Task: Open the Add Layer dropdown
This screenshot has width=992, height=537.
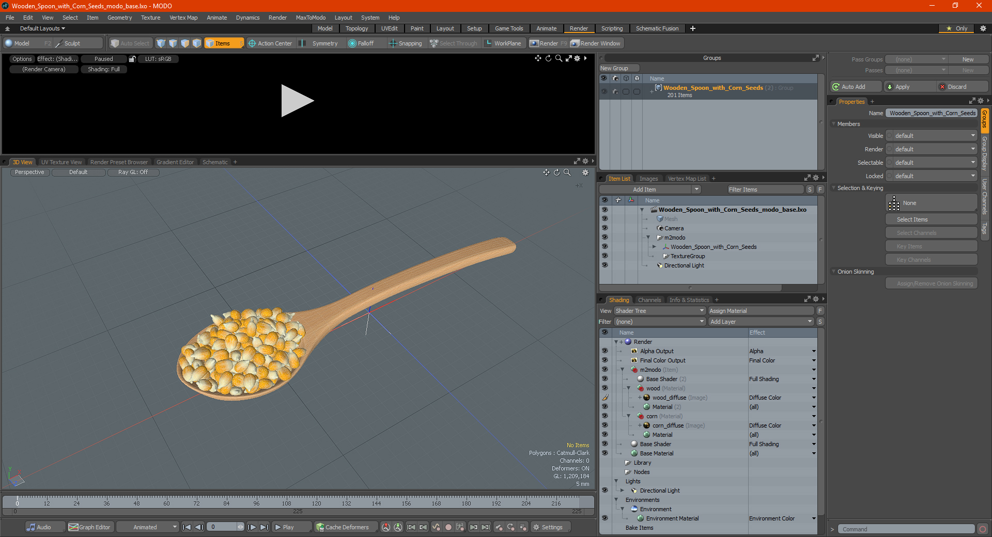Action: pyautogui.click(x=762, y=322)
